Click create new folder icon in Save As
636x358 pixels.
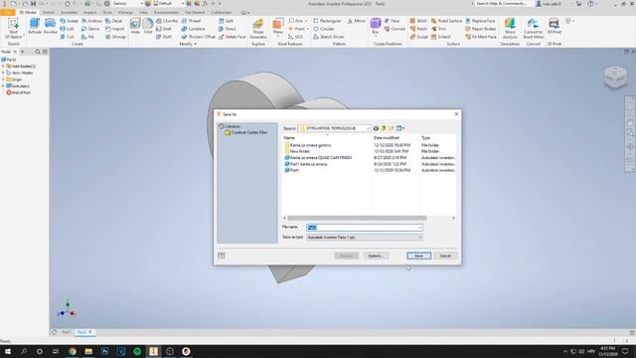point(391,128)
